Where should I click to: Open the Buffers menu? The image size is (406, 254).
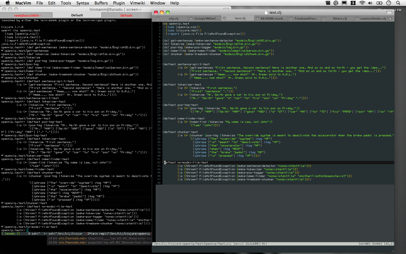tap(101, 3)
